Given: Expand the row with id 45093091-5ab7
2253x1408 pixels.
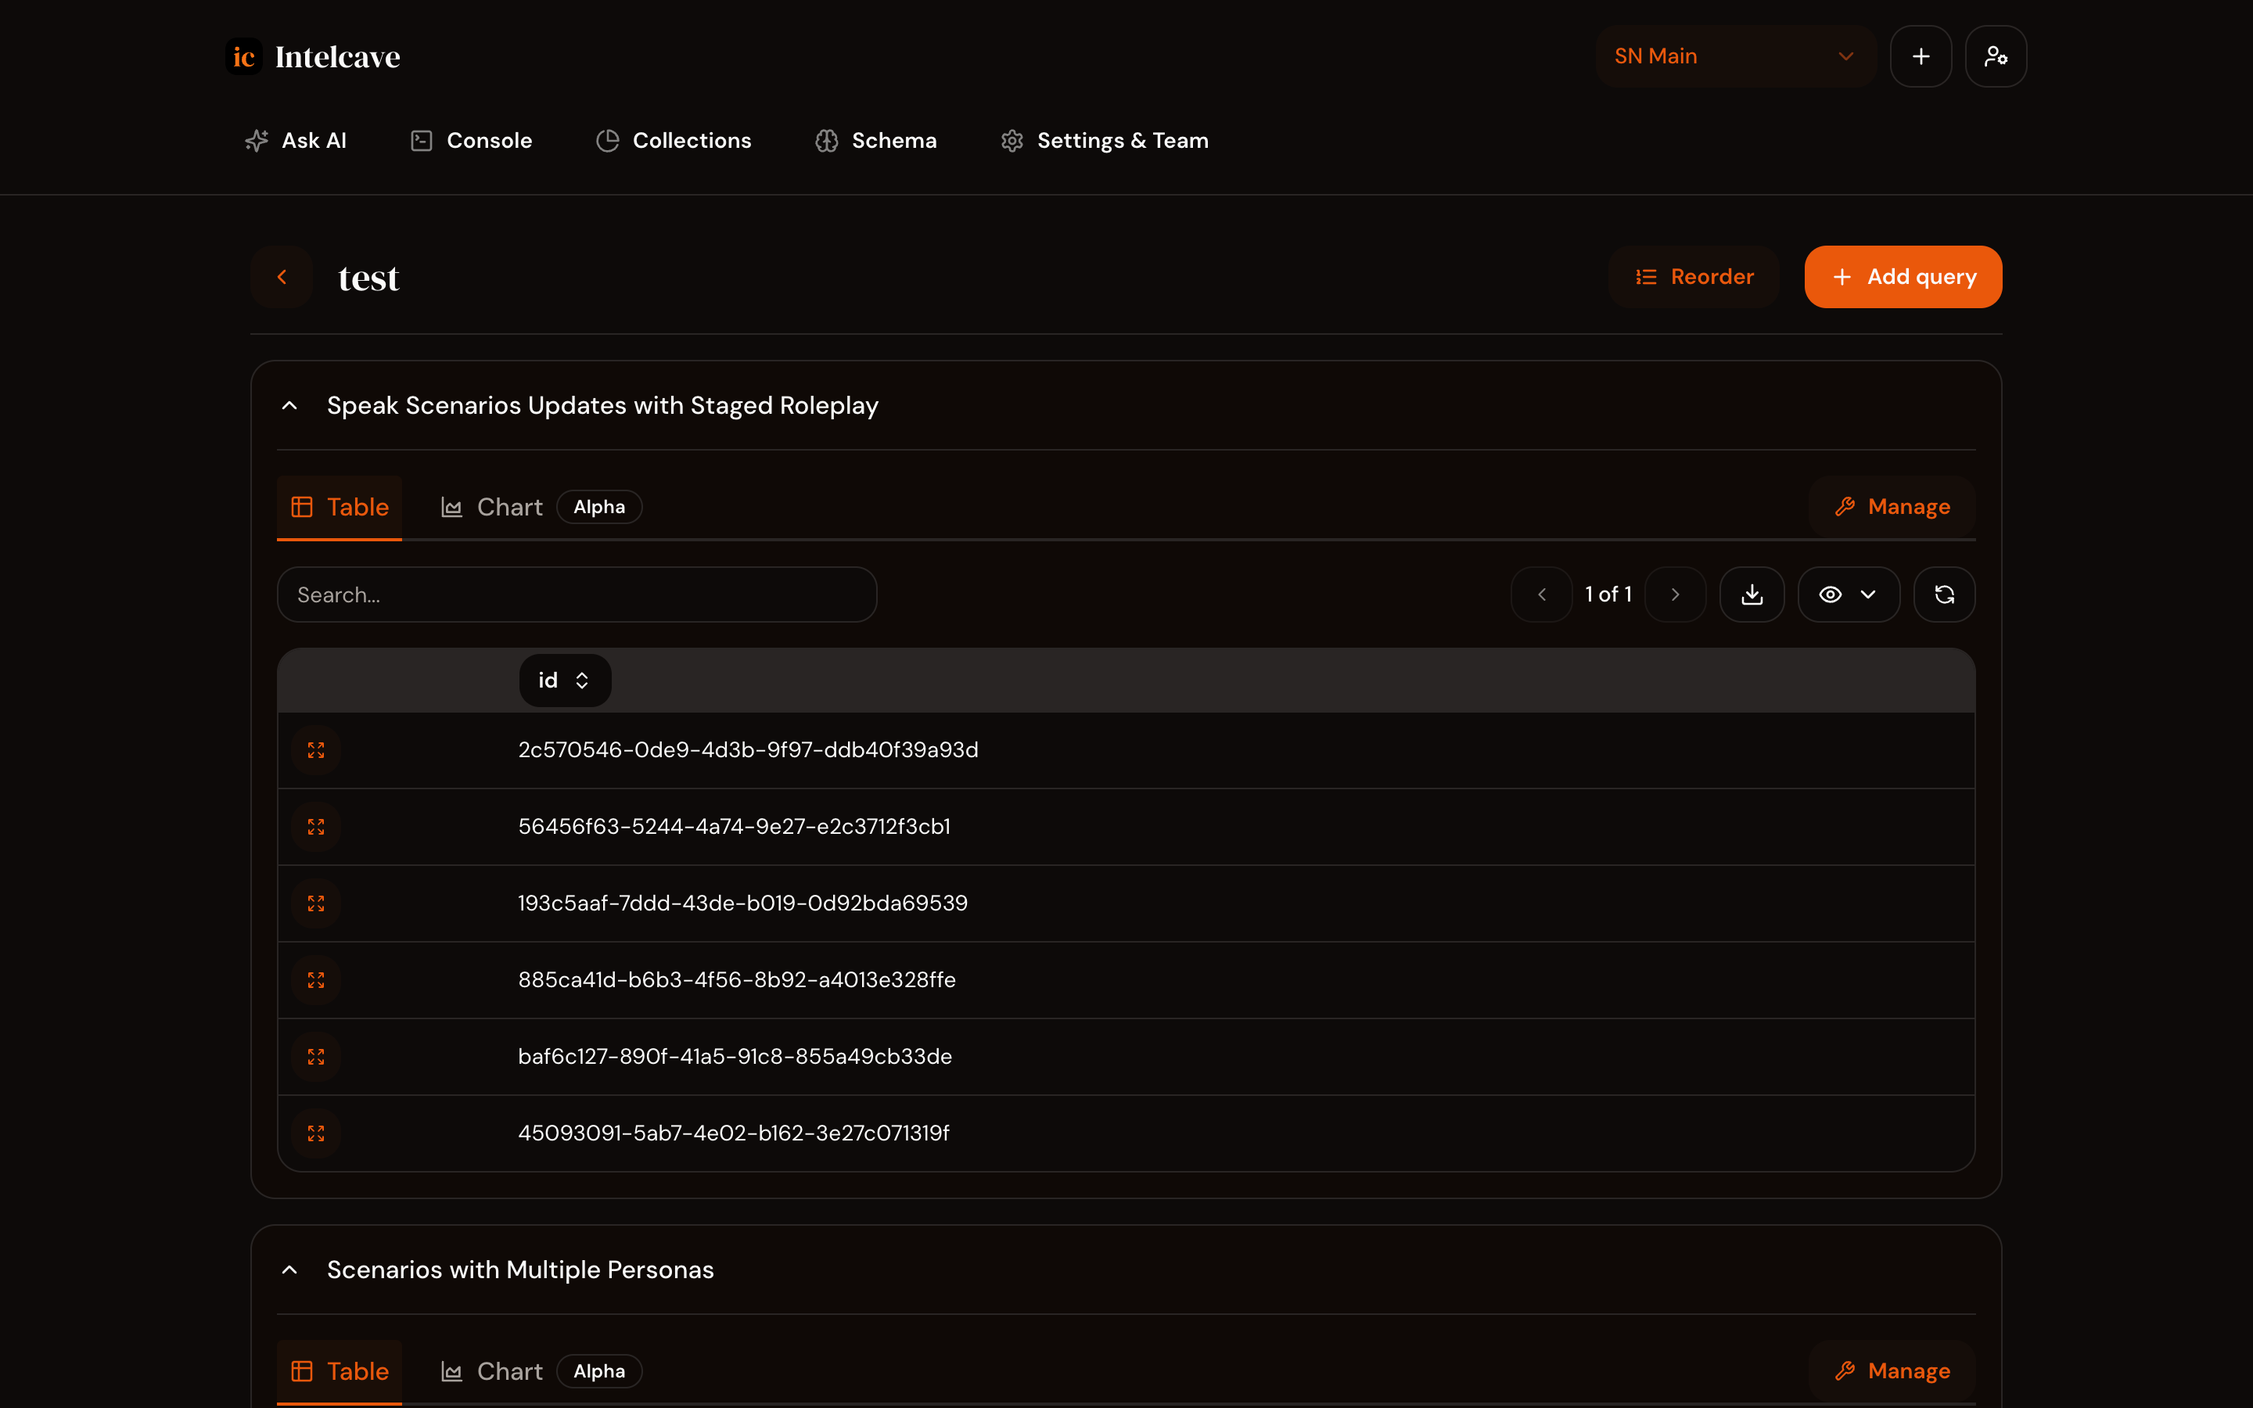Looking at the screenshot, I should tap(315, 1133).
